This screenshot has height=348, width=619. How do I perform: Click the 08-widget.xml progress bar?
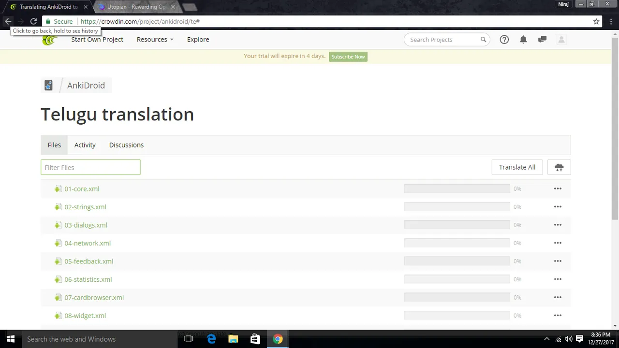pyautogui.click(x=457, y=316)
